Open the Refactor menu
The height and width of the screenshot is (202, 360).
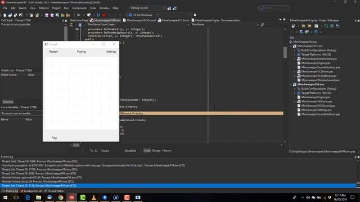44,8
